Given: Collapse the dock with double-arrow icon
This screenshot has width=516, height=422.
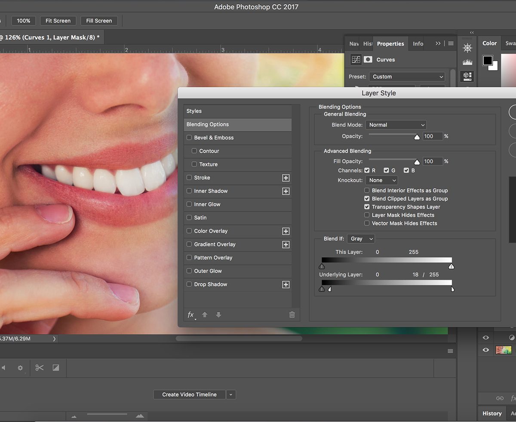Looking at the screenshot, I should 472,32.
